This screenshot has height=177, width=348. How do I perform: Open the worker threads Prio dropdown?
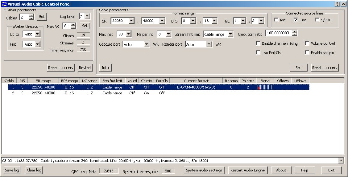click(x=37, y=44)
